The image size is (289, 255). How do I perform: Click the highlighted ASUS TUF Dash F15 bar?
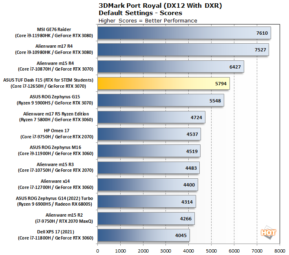click(164, 84)
